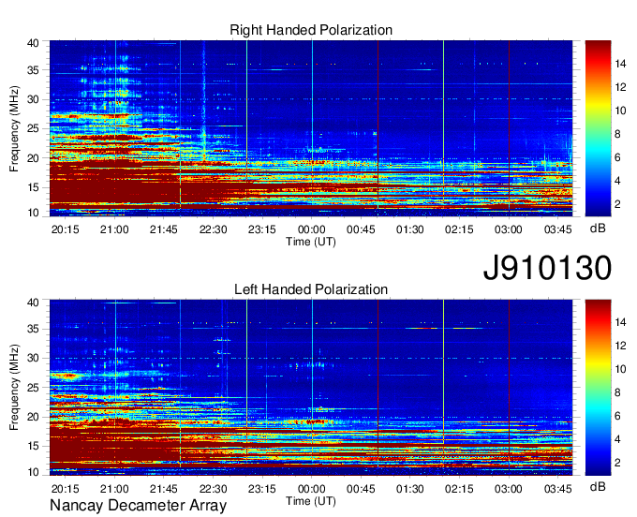The width and height of the screenshot is (637, 517).
Task: Click 30 frequency tick of Left Handed plot
Action: point(34,358)
